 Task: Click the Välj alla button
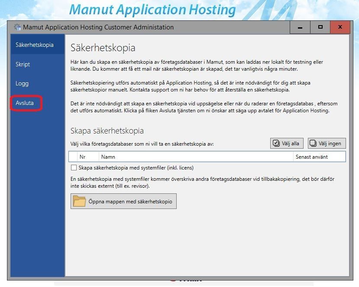[x=287, y=143]
